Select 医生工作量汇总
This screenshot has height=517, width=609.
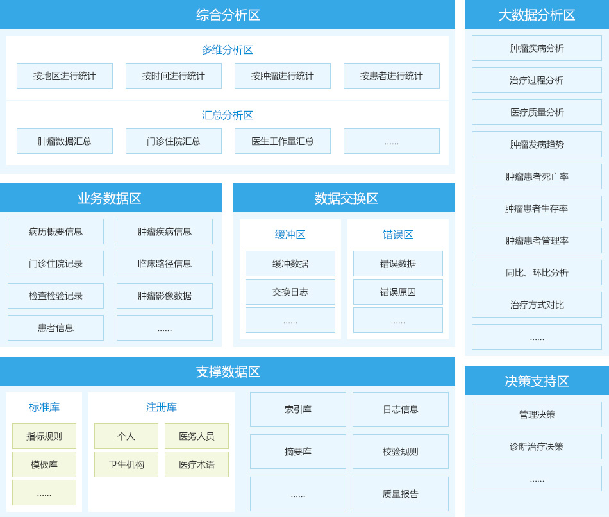click(x=282, y=141)
